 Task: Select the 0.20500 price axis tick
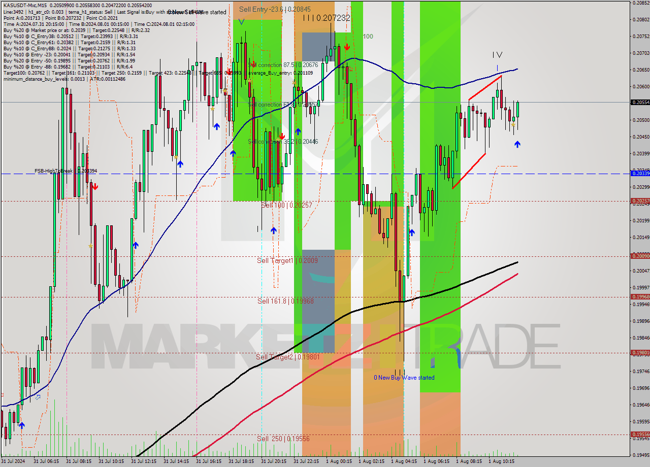click(640, 120)
